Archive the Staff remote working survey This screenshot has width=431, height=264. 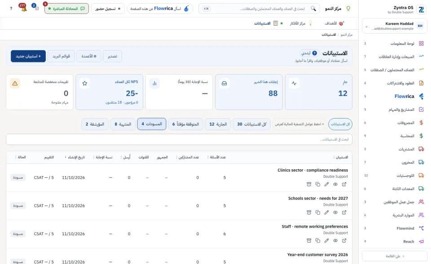pyautogui.click(x=309, y=241)
